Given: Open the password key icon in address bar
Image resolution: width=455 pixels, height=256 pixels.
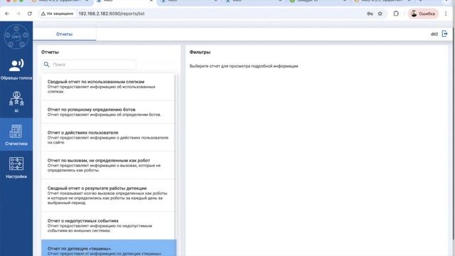Looking at the screenshot, I should 370,14.
